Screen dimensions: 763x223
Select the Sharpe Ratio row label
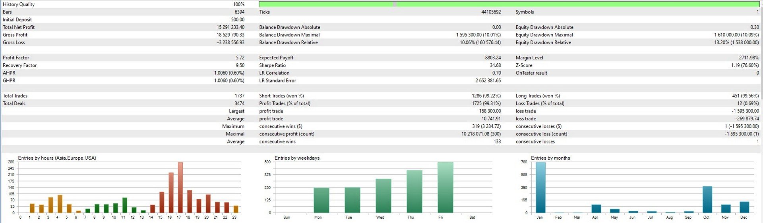tap(272, 65)
